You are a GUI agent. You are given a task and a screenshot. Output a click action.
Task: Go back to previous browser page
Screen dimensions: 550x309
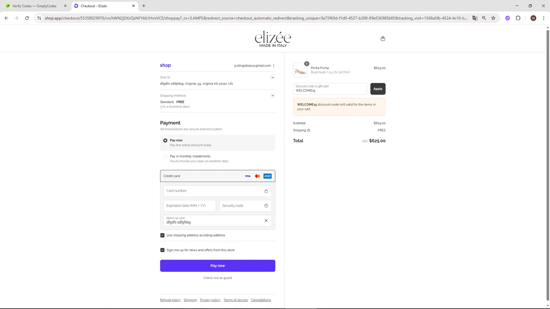[x=6, y=18]
